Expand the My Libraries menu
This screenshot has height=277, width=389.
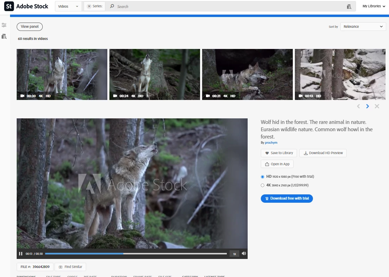pos(374,6)
